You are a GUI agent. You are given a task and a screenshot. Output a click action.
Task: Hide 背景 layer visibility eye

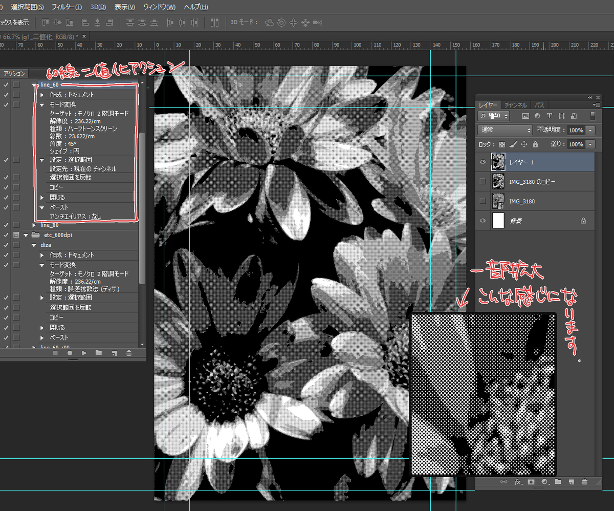[x=483, y=221]
